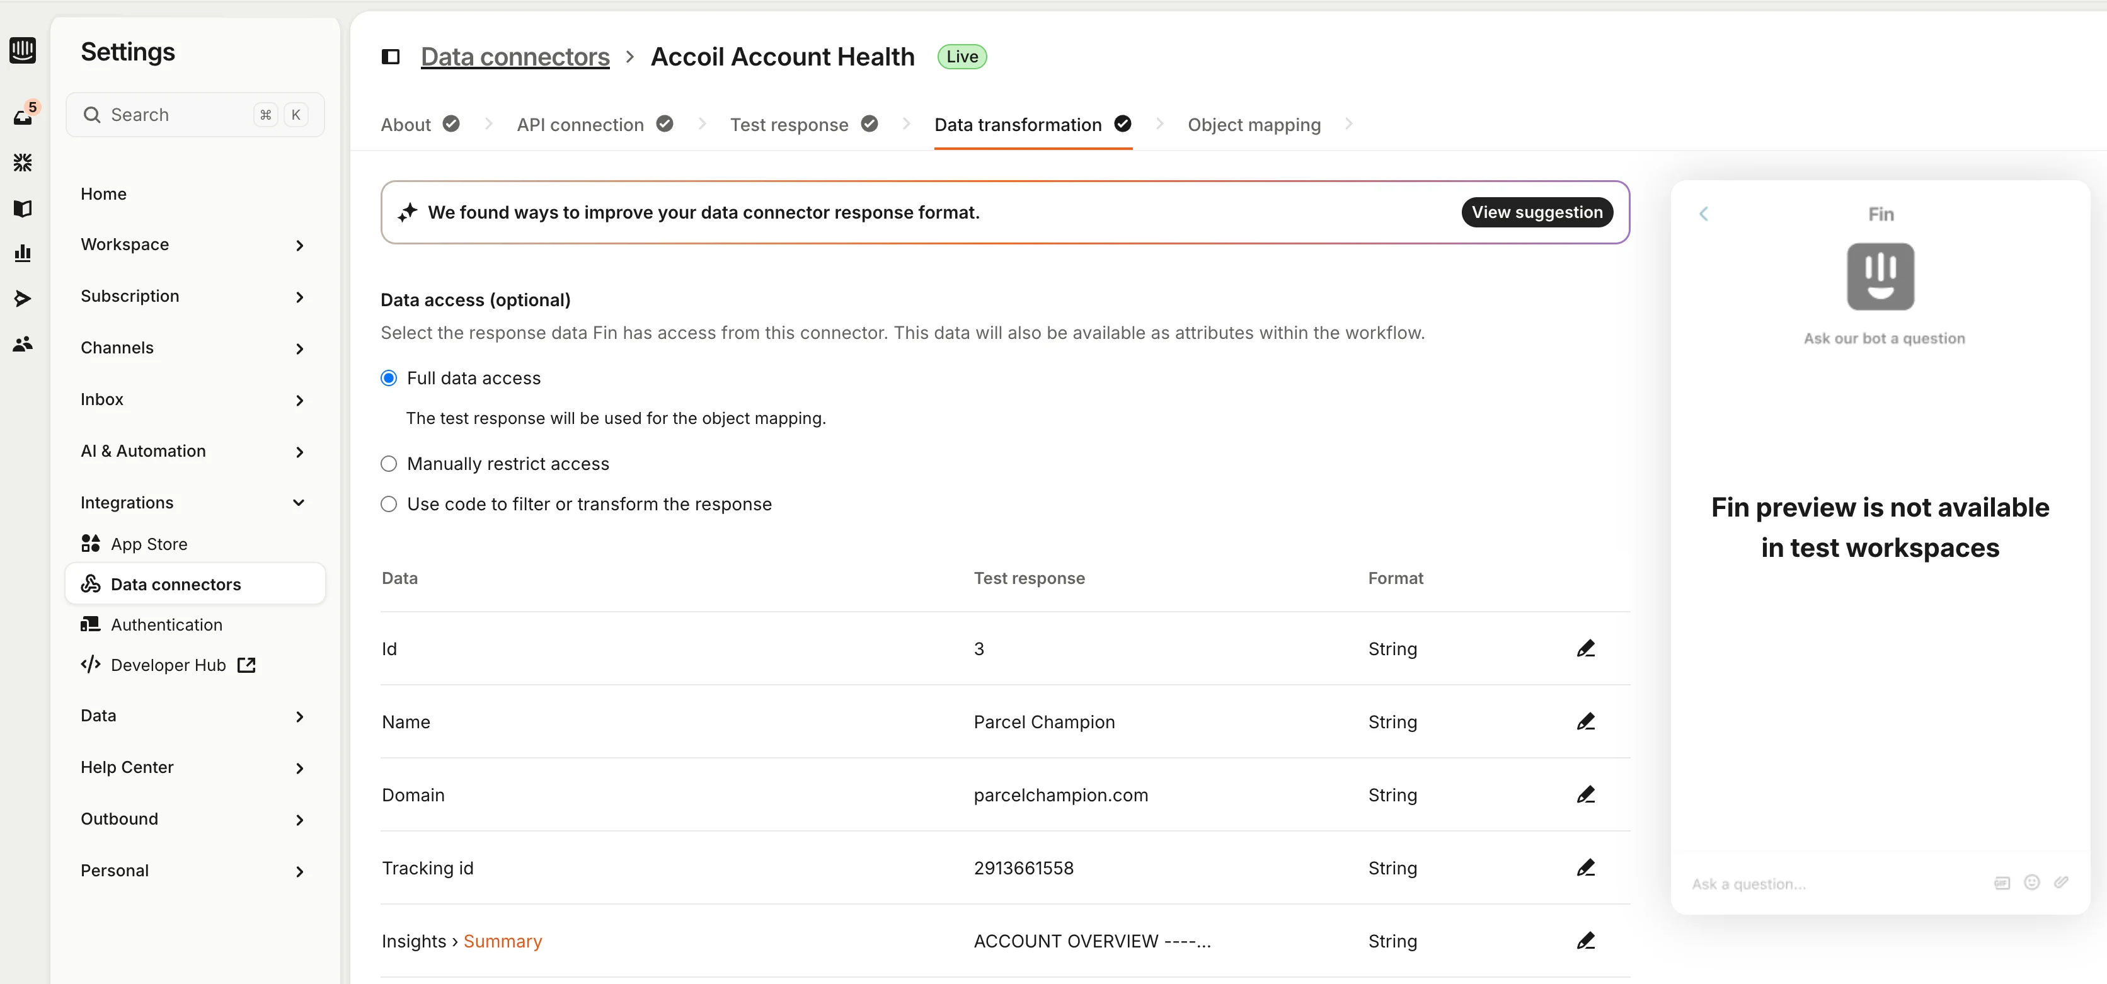Image resolution: width=2107 pixels, height=984 pixels.
Task: Open the GIF picker in Fin preview composer
Action: (2002, 883)
